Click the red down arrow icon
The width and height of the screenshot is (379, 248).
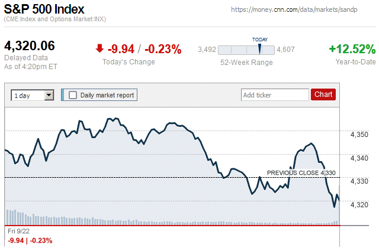pyautogui.click(x=99, y=49)
